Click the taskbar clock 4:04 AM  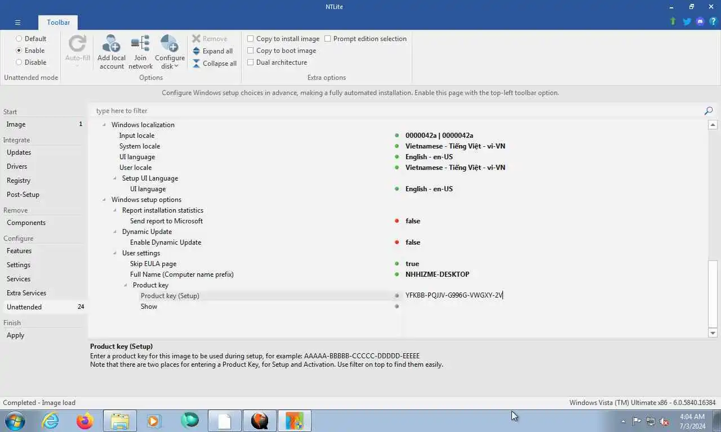692,417
